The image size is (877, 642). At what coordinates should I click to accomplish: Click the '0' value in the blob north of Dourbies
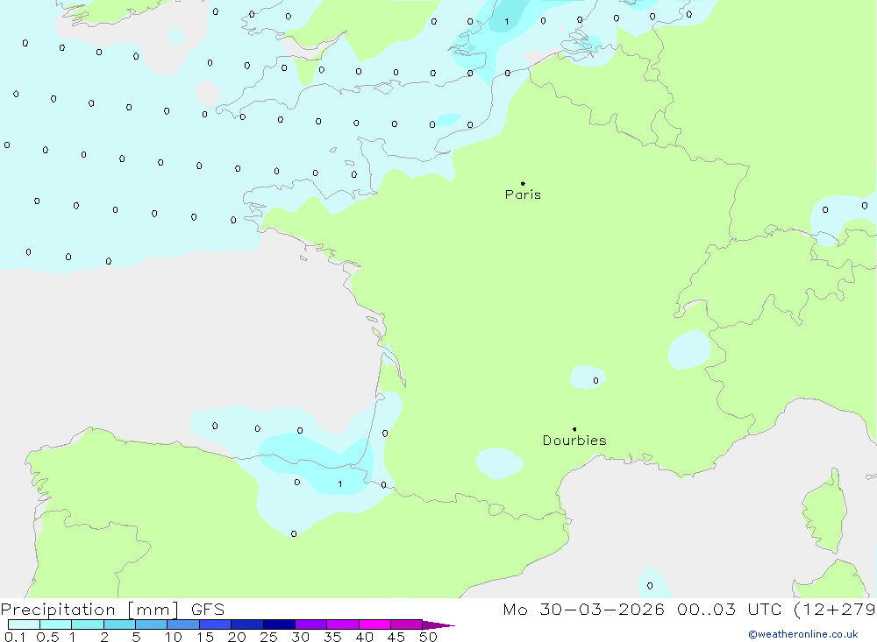pos(595,380)
